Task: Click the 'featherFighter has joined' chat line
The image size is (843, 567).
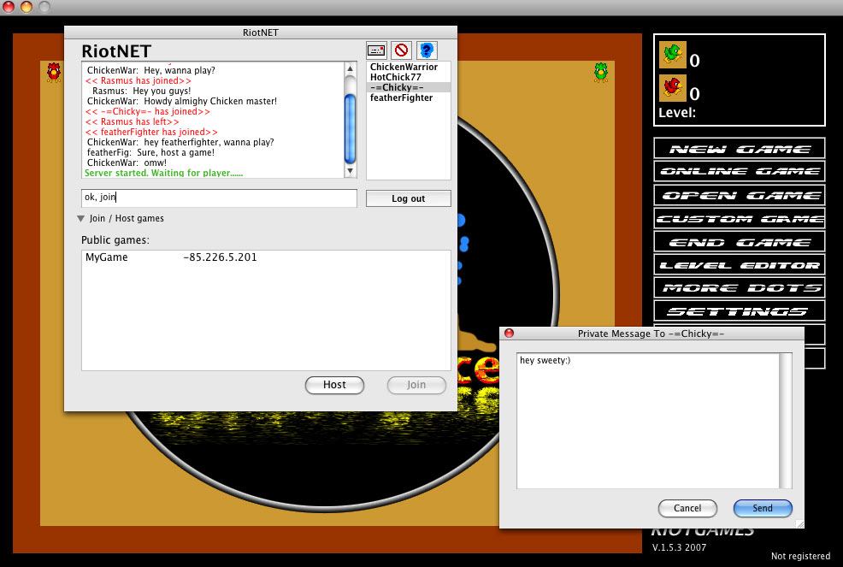Action: [151, 132]
